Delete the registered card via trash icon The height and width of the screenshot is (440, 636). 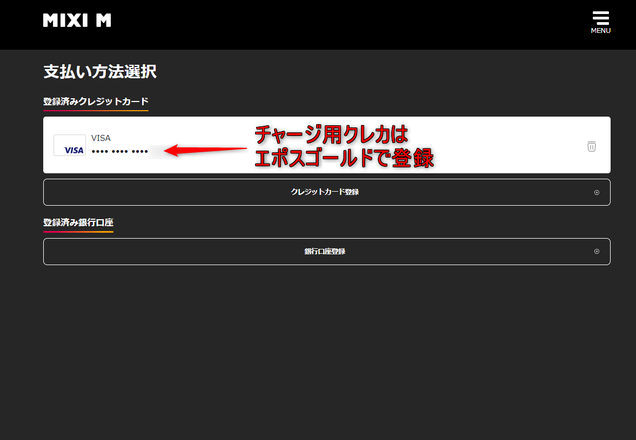tap(591, 146)
